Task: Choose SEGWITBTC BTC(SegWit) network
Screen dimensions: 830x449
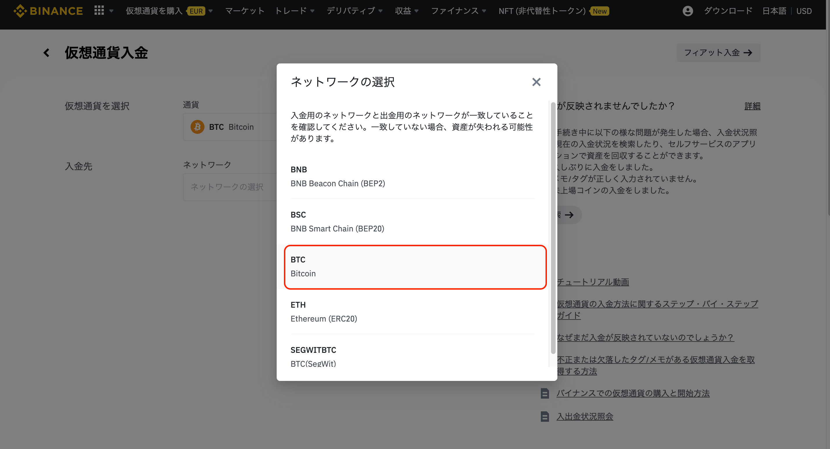Action: pyautogui.click(x=412, y=357)
